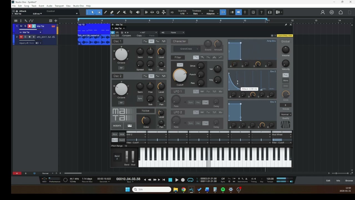Screen dimensions: 355x200
Task: Open track list hamburger icon
Action: (x=16, y=21)
